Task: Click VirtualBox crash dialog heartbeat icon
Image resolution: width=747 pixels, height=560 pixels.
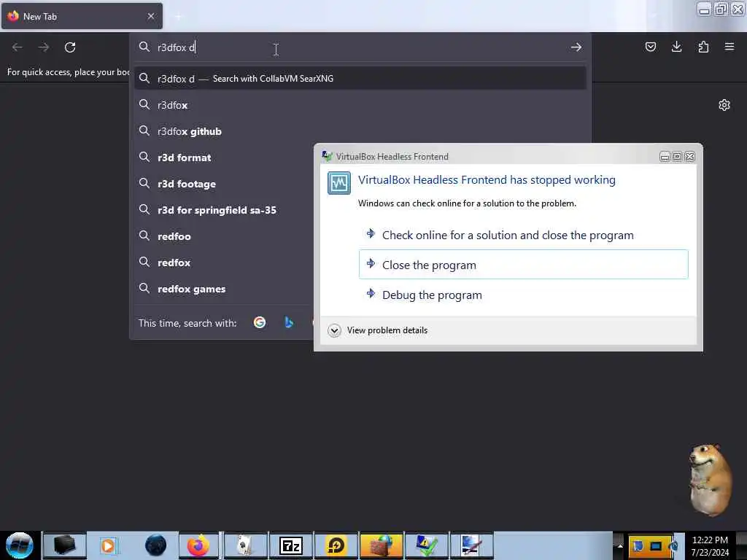Action: click(339, 183)
